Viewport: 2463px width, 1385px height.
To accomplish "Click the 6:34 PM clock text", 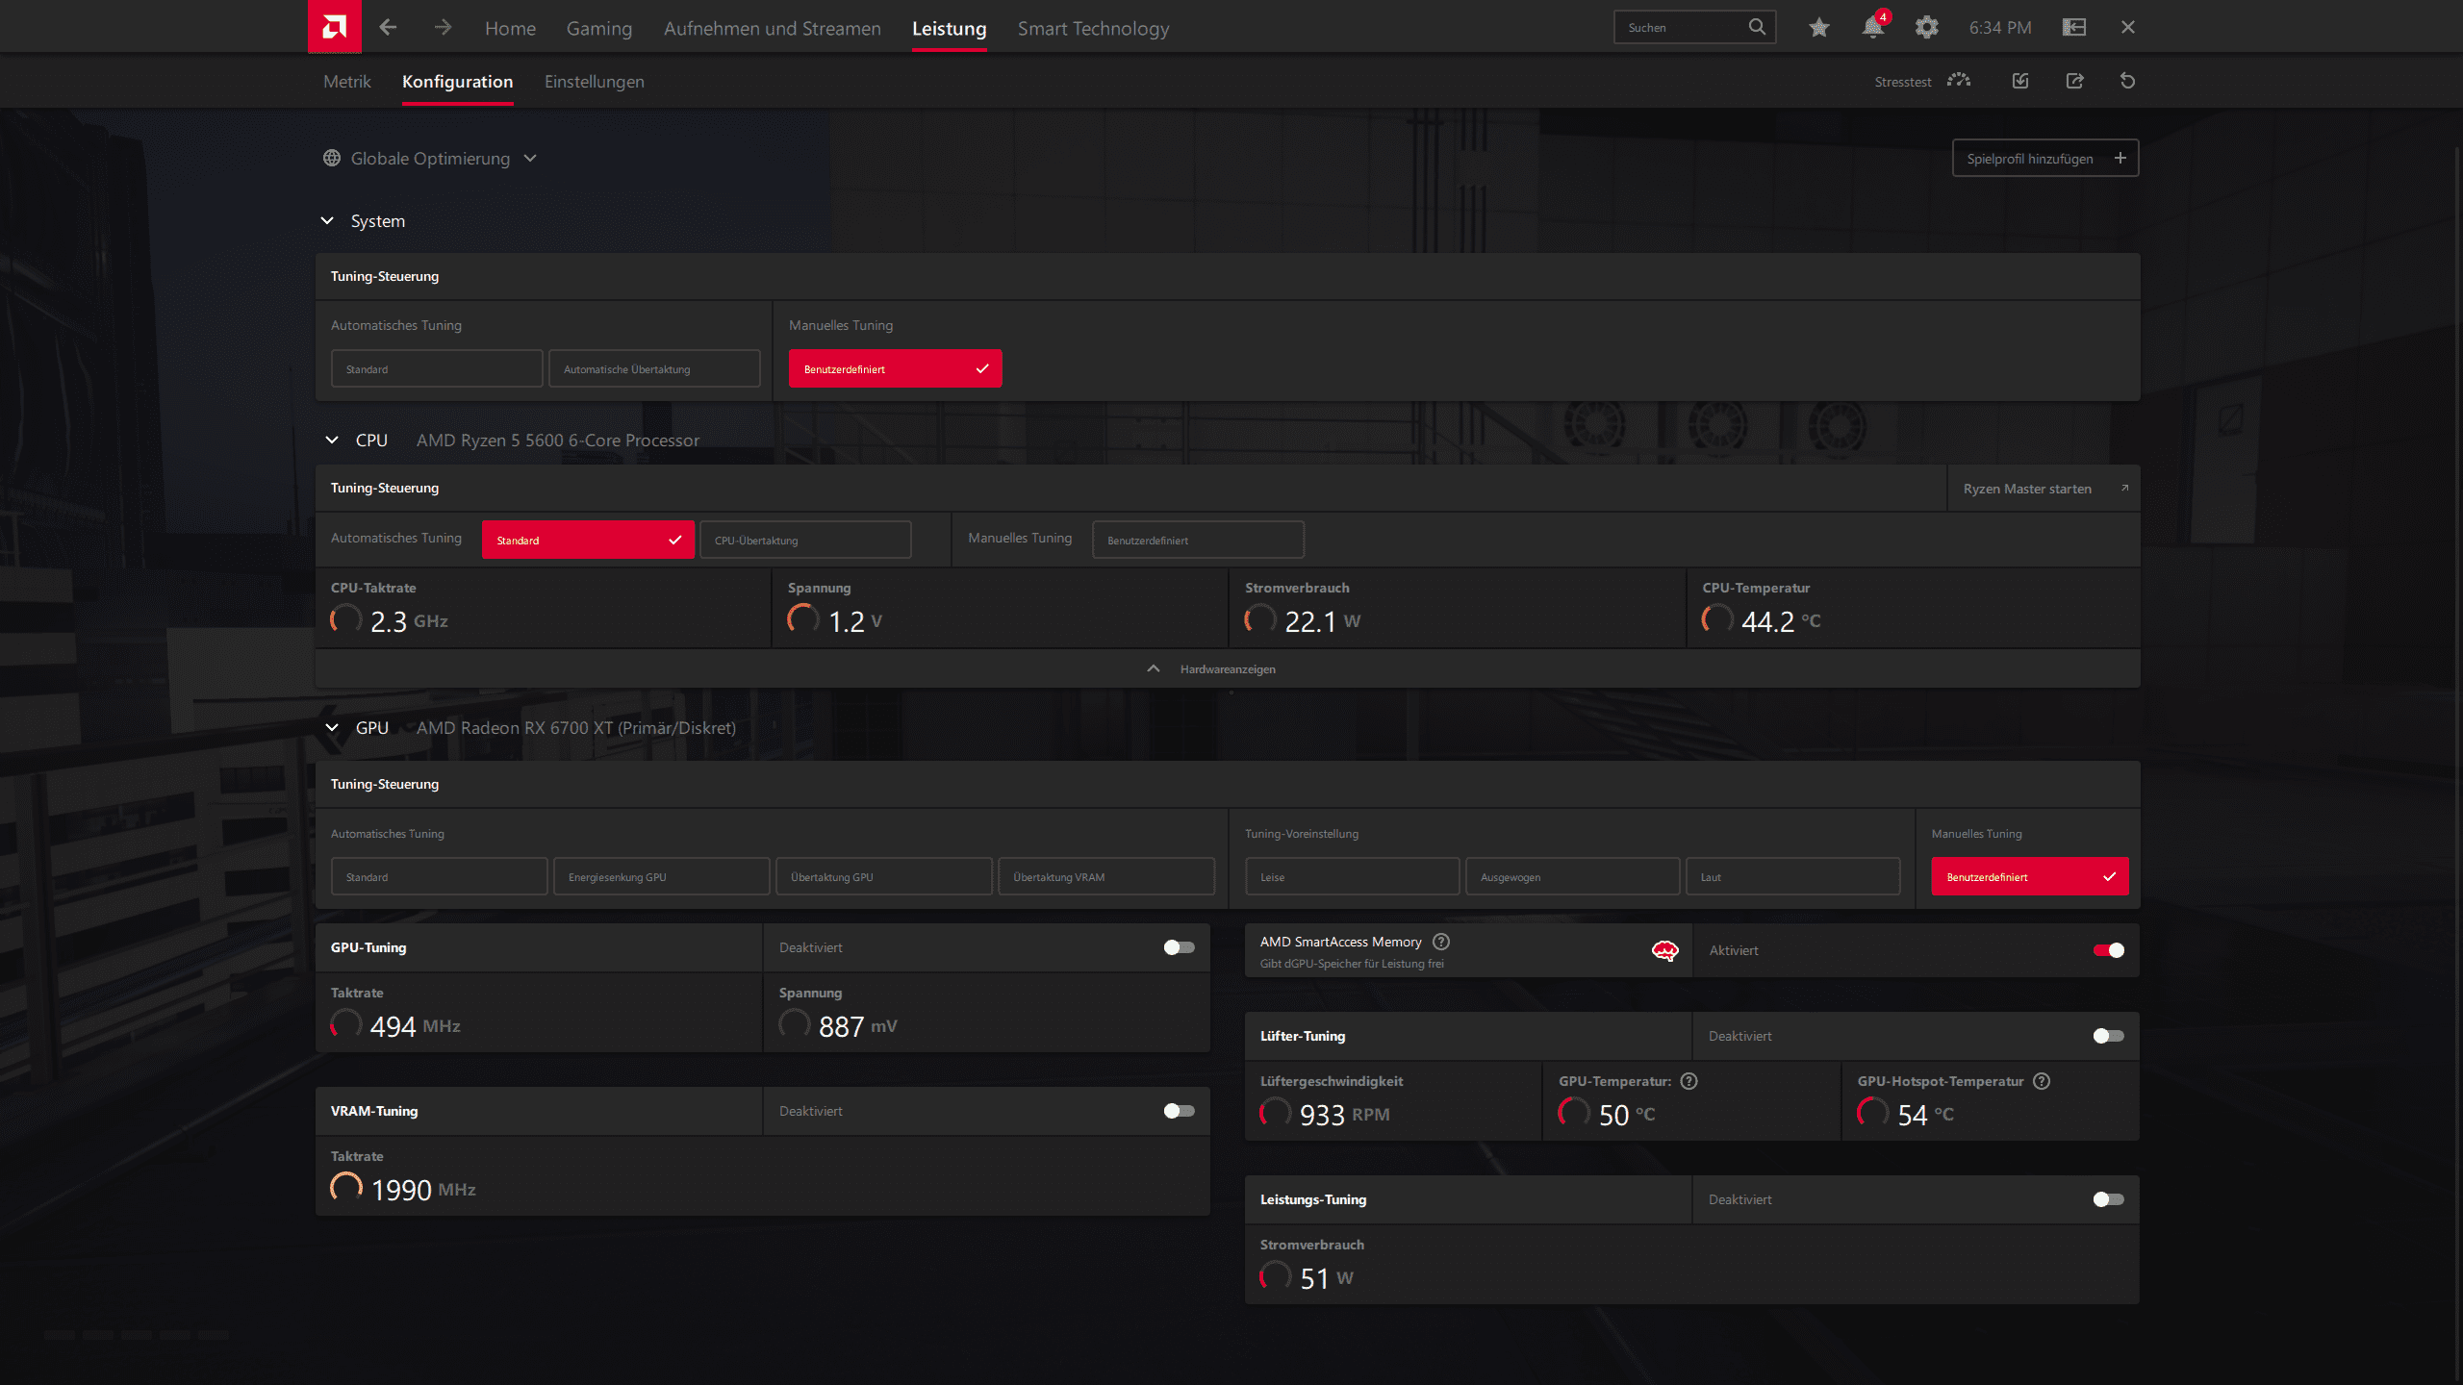I will (2000, 28).
